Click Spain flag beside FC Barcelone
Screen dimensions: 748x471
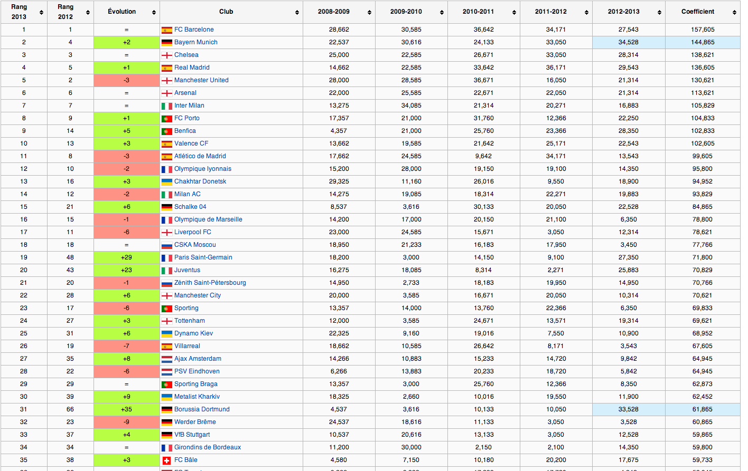[167, 30]
